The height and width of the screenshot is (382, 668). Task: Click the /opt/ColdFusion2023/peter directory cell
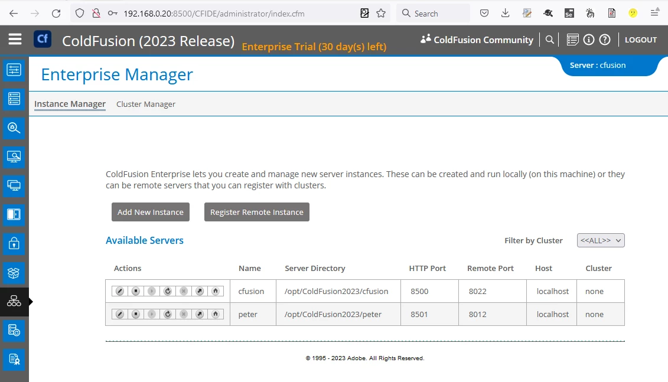tap(338, 314)
